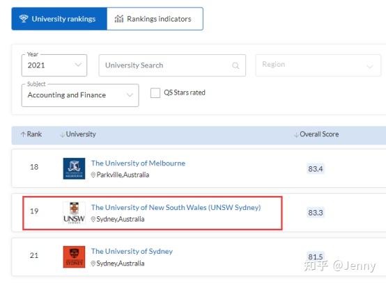Select rank number 19
The width and height of the screenshot is (386, 283).
click(34, 211)
